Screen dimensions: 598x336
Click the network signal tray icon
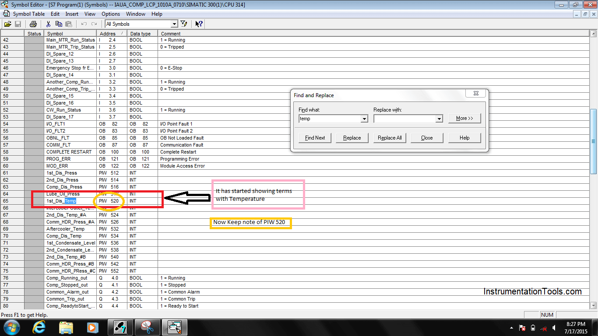[544, 328]
